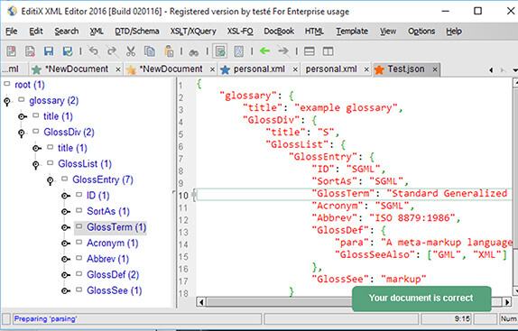Cut selection with the scissors icon

(131, 51)
